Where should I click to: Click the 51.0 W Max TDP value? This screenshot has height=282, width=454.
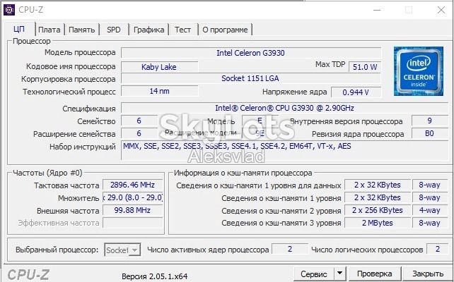click(365, 67)
